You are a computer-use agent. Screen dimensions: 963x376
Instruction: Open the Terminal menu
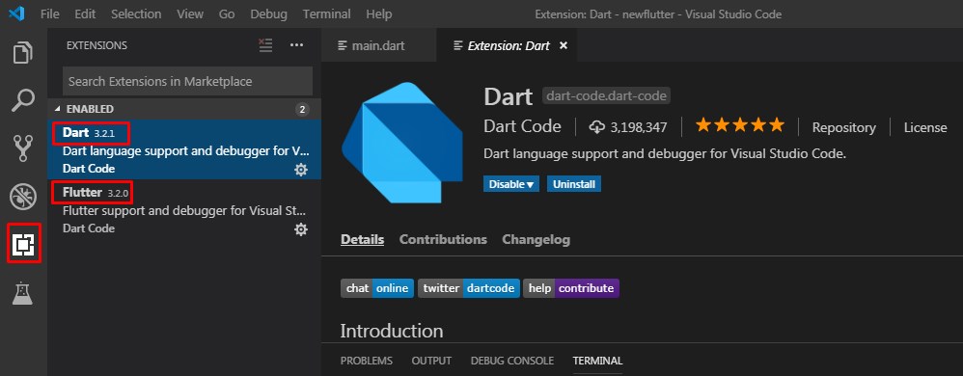pyautogui.click(x=327, y=13)
